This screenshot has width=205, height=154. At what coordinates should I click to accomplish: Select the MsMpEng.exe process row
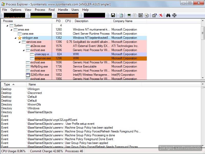pos(74,66)
